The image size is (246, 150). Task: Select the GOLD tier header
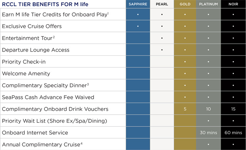[x=185, y=4]
